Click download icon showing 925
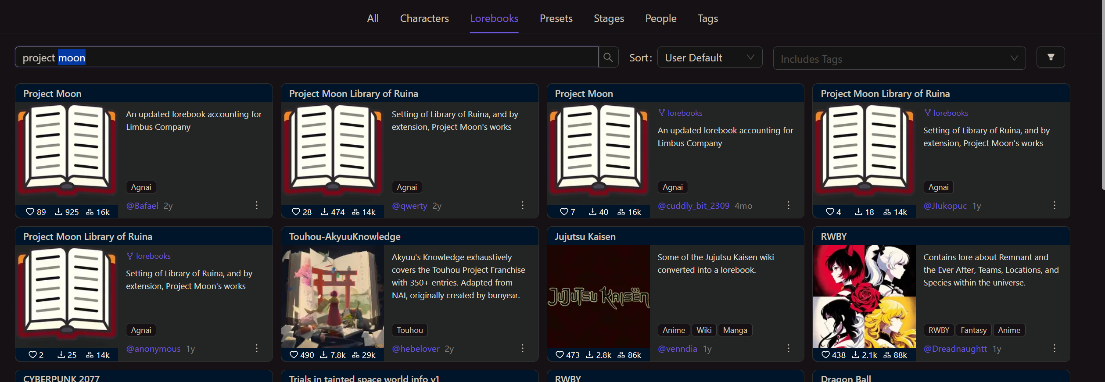This screenshot has width=1105, height=382. 58,212
